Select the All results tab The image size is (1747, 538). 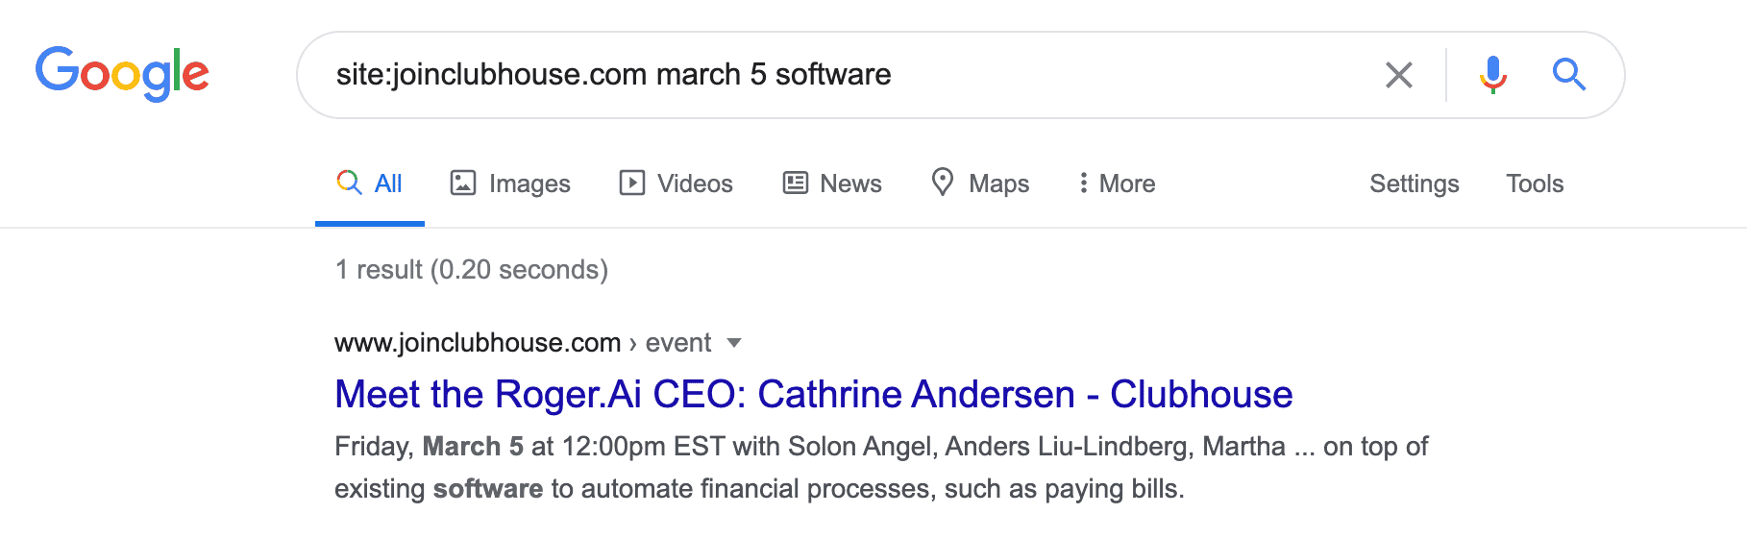click(370, 183)
